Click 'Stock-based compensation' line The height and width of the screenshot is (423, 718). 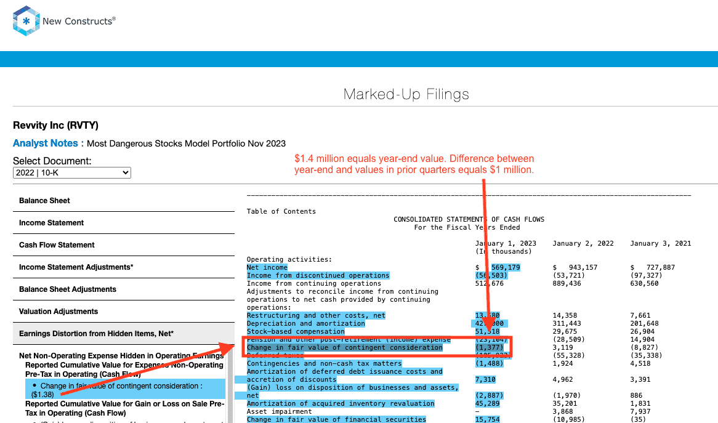point(296,331)
